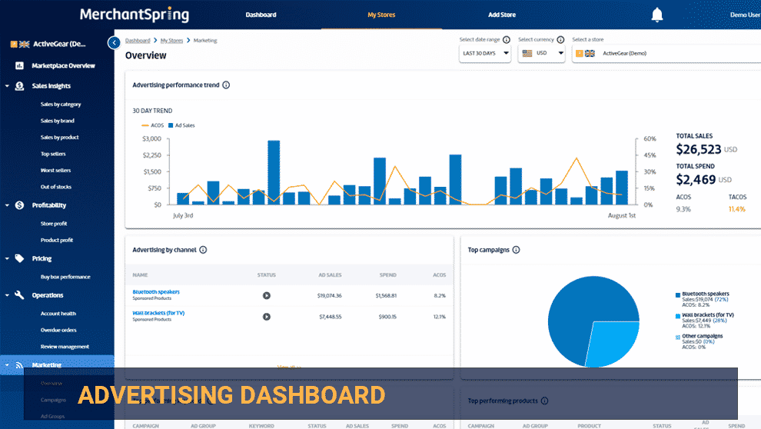The width and height of the screenshot is (761, 429).
Task: Open the Bluetooth speakers channel link
Action: [156, 292]
